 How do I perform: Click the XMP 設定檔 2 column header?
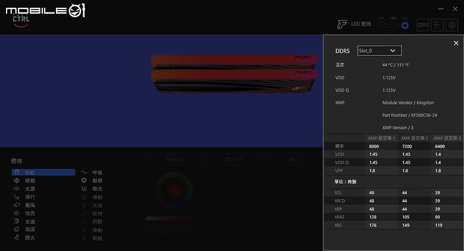[414, 138]
